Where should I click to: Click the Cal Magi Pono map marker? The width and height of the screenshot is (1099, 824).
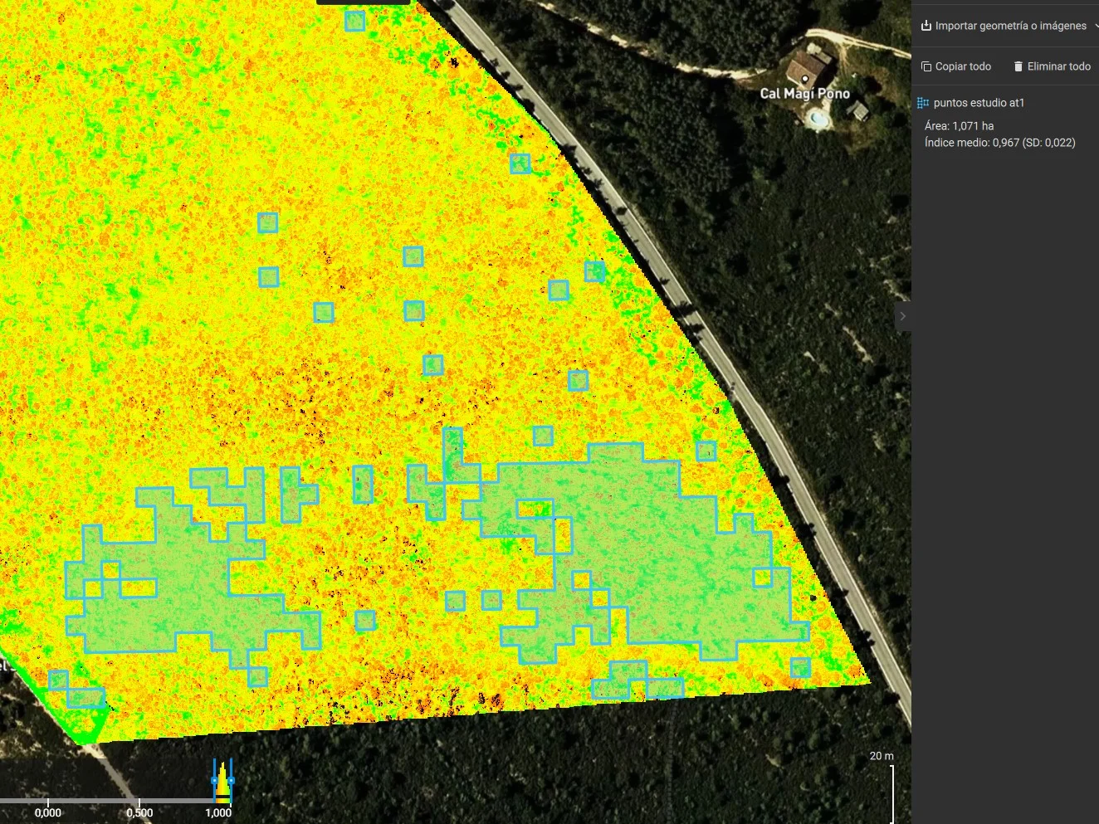(x=804, y=80)
